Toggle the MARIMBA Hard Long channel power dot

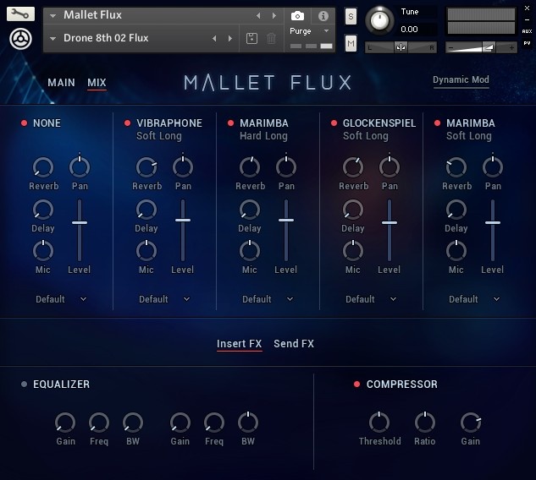(230, 123)
